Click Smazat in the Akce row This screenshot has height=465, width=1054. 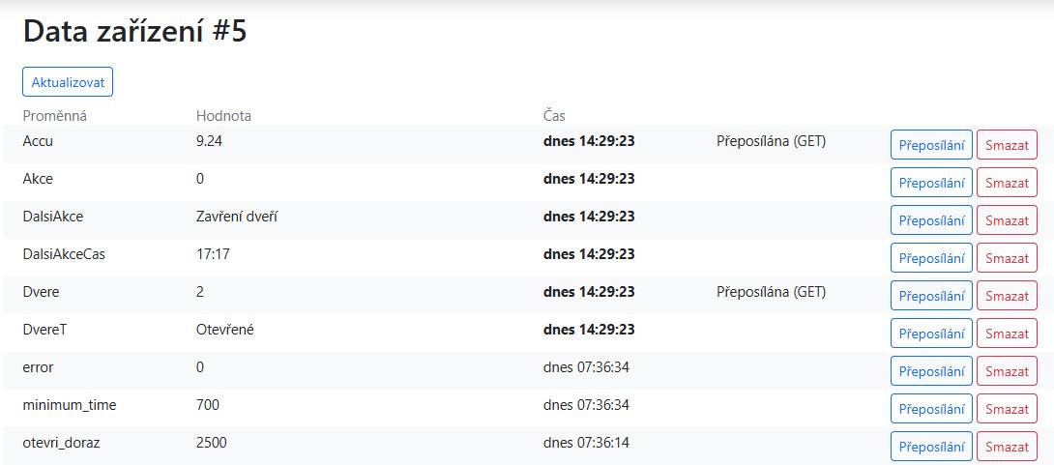pos(1007,183)
